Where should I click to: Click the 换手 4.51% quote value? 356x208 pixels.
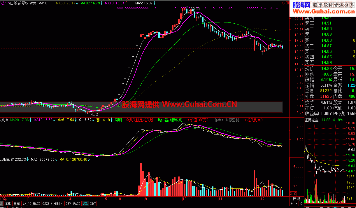tap(326, 102)
